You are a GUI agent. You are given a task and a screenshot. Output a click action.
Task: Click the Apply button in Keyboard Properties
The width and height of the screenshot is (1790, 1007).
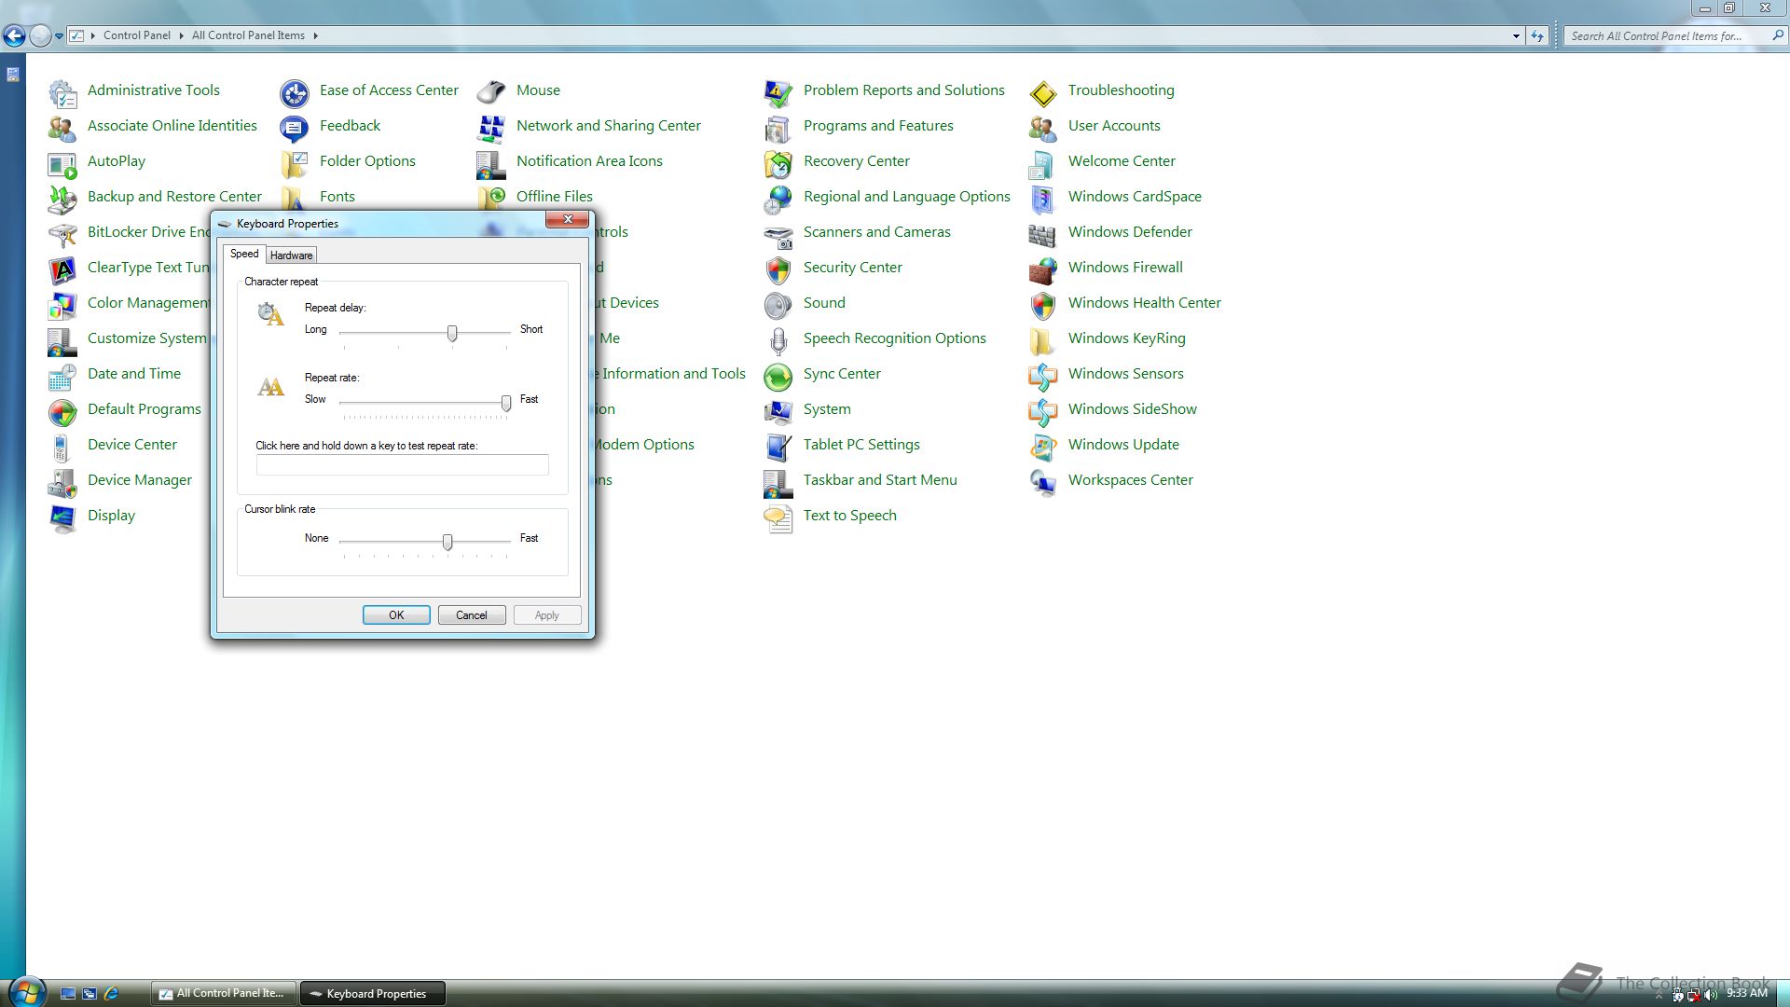(547, 615)
